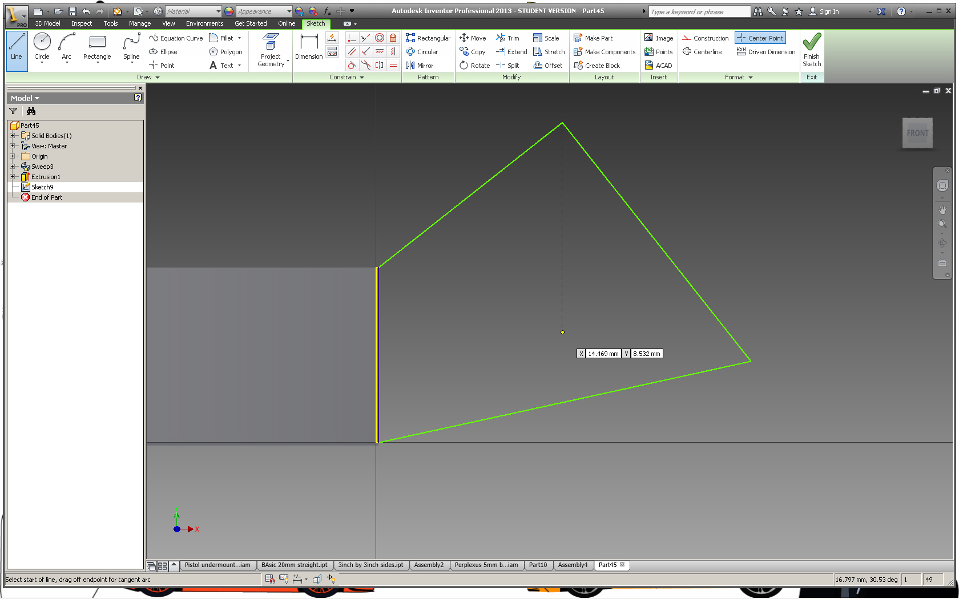Image resolution: width=959 pixels, height=599 pixels.
Task: Click the FRONT ViewCube face
Action: pyautogui.click(x=917, y=133)
